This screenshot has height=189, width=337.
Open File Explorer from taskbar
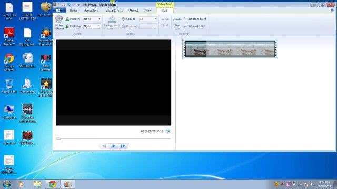pyautogui.click(x=37, y=184)
